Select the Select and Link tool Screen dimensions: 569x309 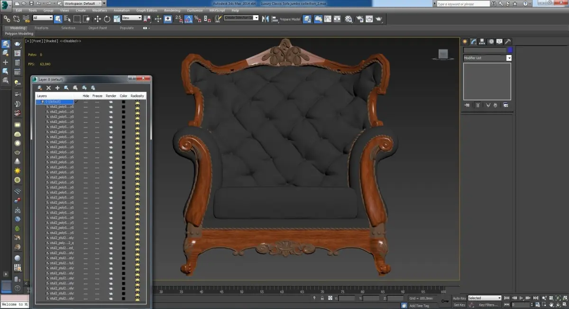click(7, 19)
